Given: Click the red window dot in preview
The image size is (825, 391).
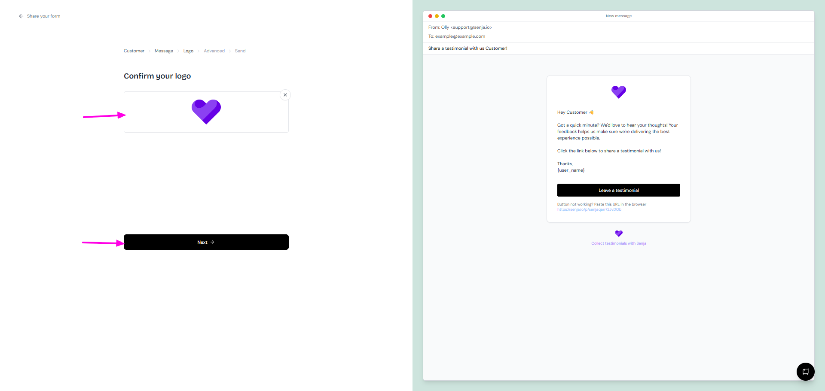Looking at the screenshot, I should click(x=430, y=16).
